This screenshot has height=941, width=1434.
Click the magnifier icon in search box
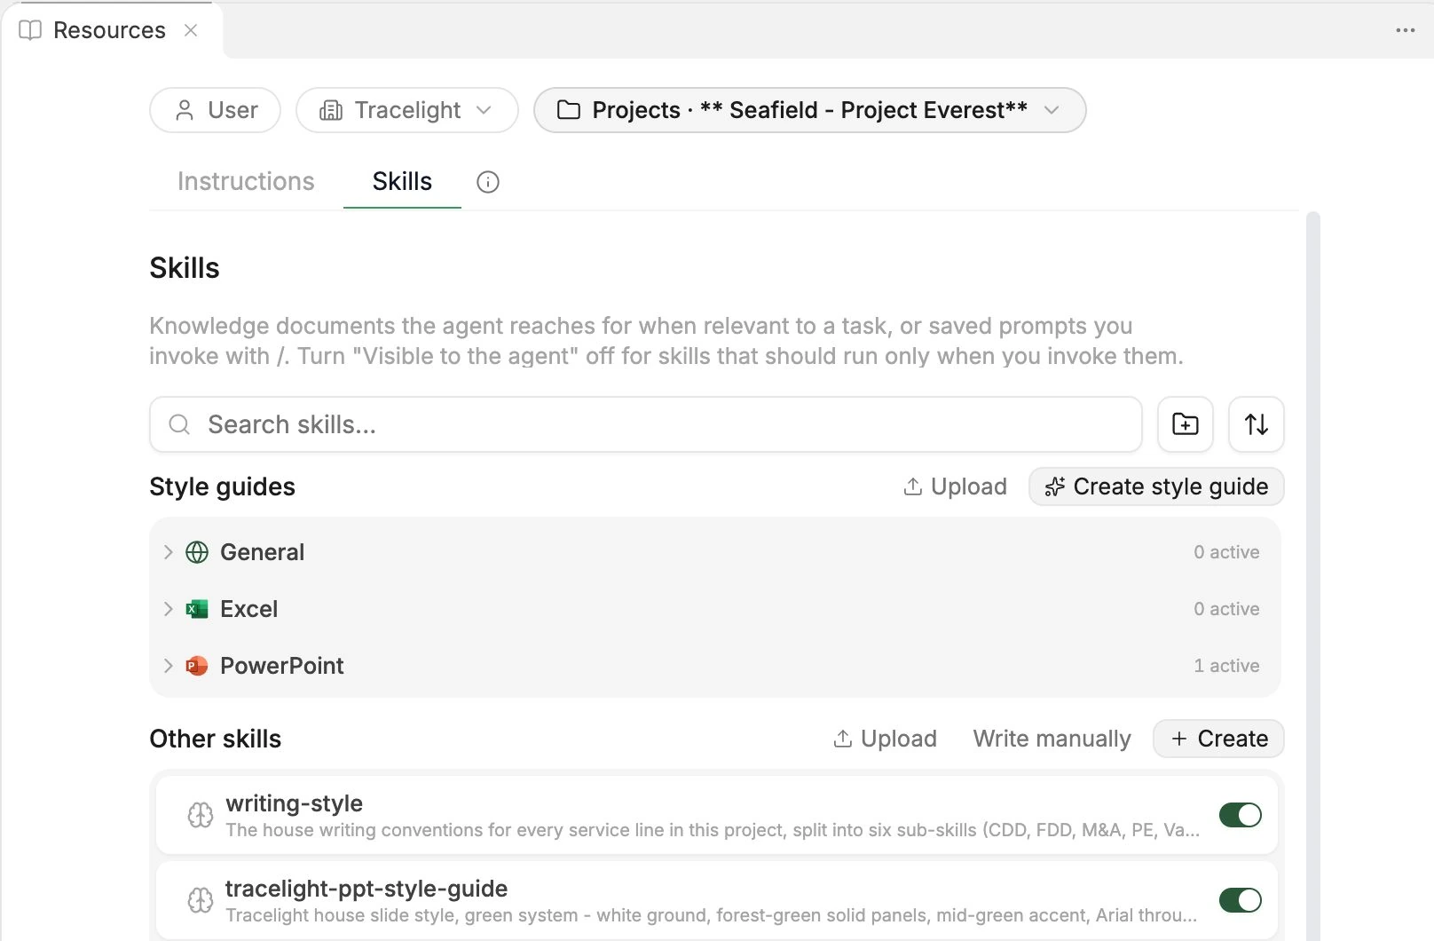click(x=179, y=424)
